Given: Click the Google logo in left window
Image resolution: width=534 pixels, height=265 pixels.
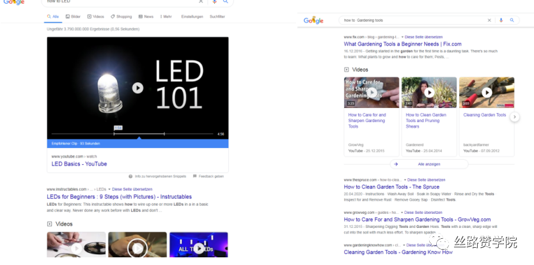Looking at the screenshot, I should coord(14,2).
